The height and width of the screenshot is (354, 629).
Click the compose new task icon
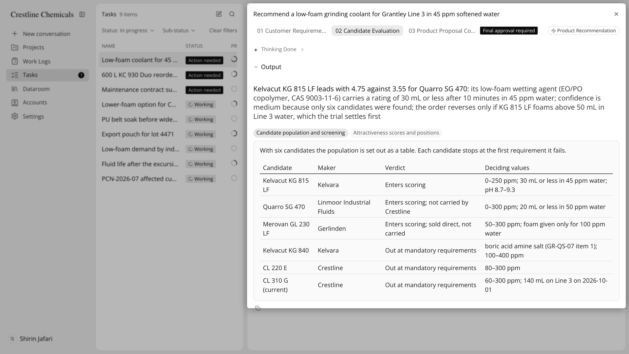[x=219, y=14]
